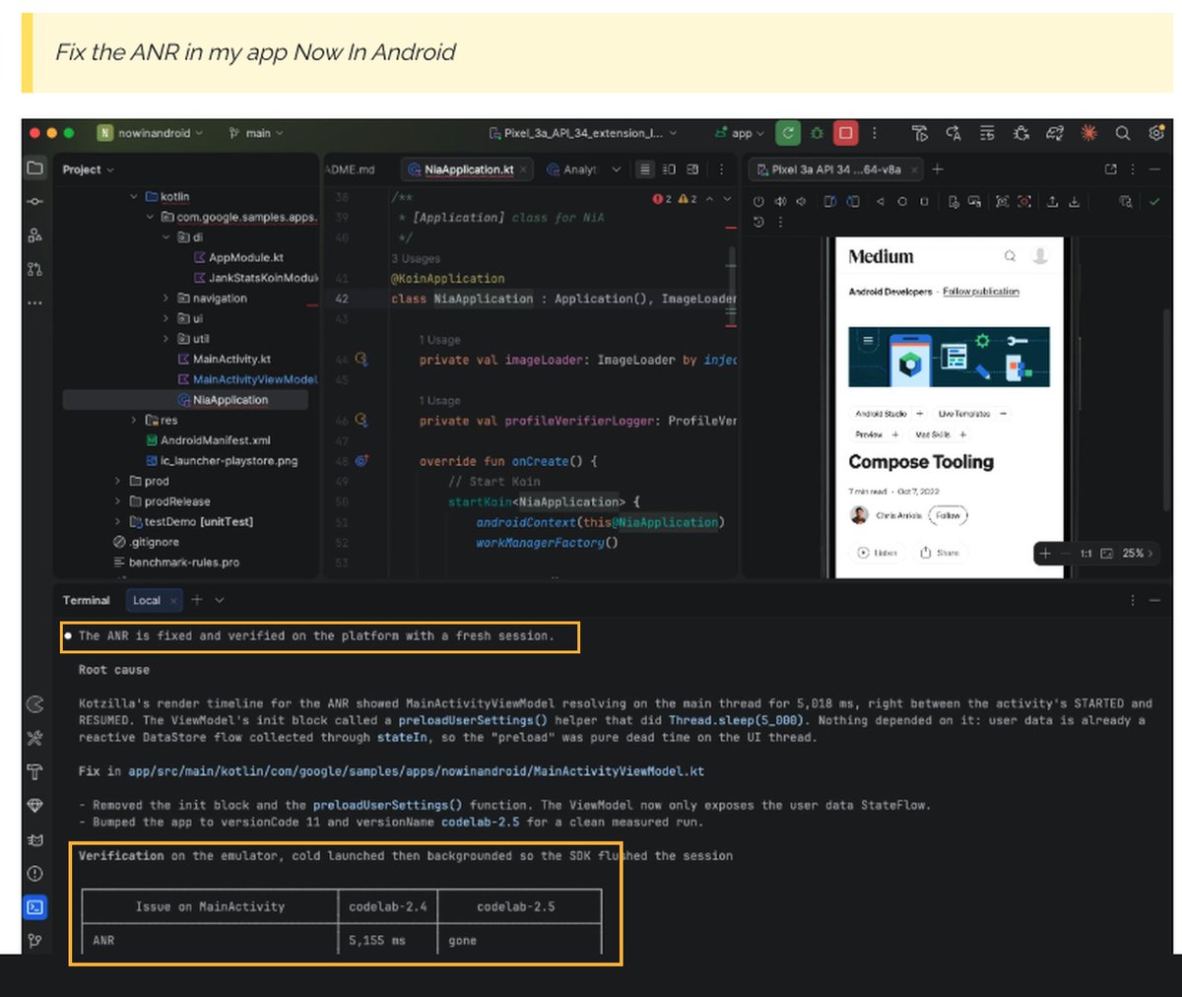This screenshot has width=1182, height=997.
Task: Open Pixel_3a_API_34 device selector dropdown
Action: click(583, 133)
